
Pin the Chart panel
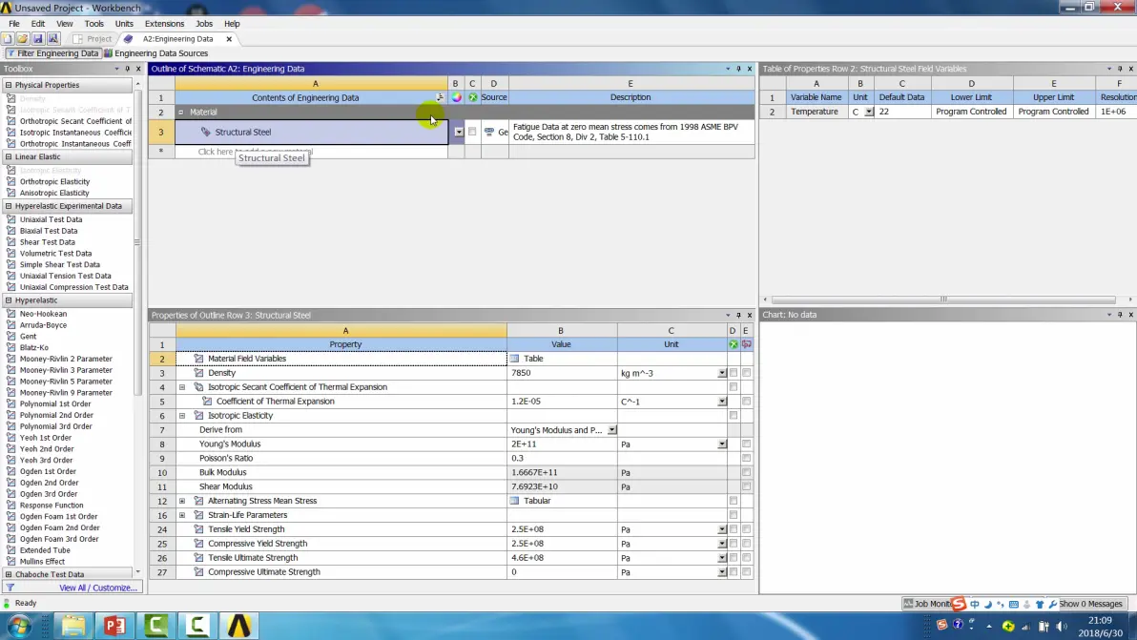click(1120, 315)
